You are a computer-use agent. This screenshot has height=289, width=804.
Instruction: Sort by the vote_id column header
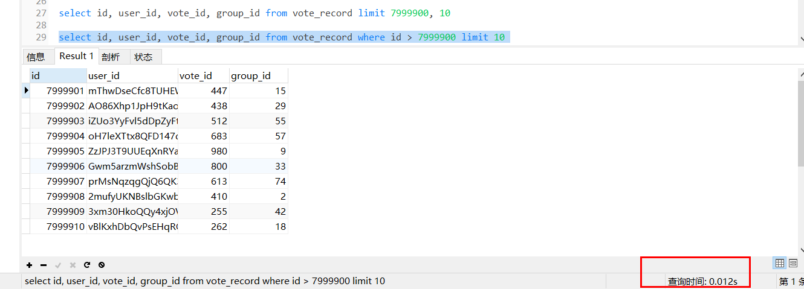pyautogui.click(x=204, y=75)
